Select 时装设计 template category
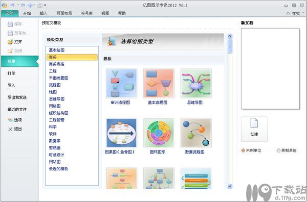 click(x=57, y=155)
